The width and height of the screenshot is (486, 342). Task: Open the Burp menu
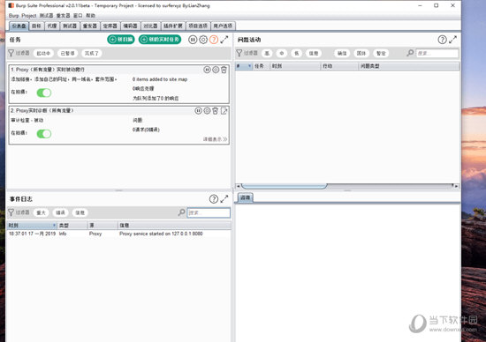13,16
